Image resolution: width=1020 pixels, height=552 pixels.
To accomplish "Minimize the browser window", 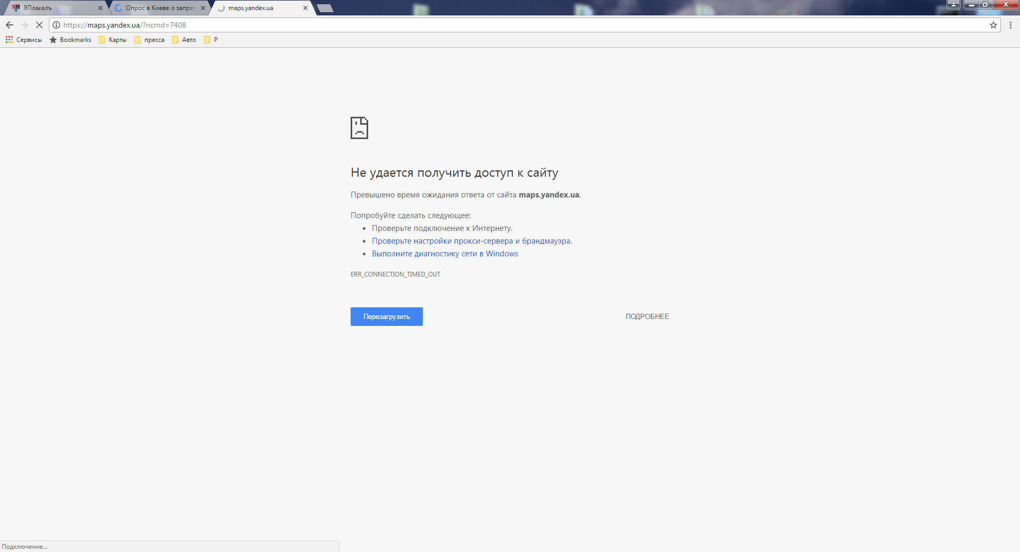I will pos(971,5).
